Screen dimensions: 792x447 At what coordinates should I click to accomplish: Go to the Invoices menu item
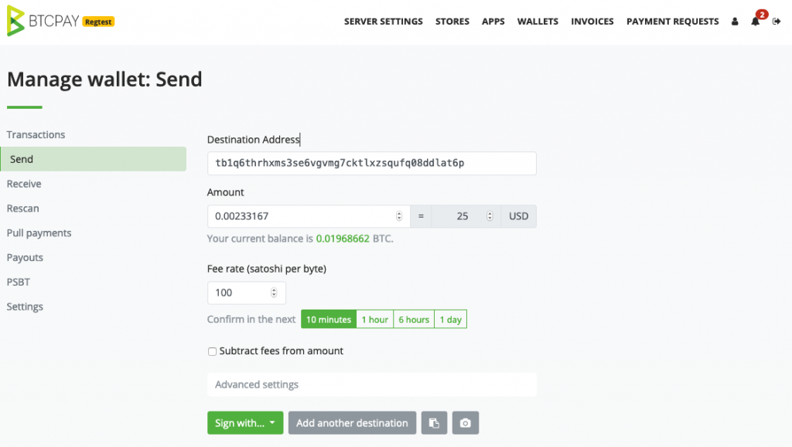point(592,21)
